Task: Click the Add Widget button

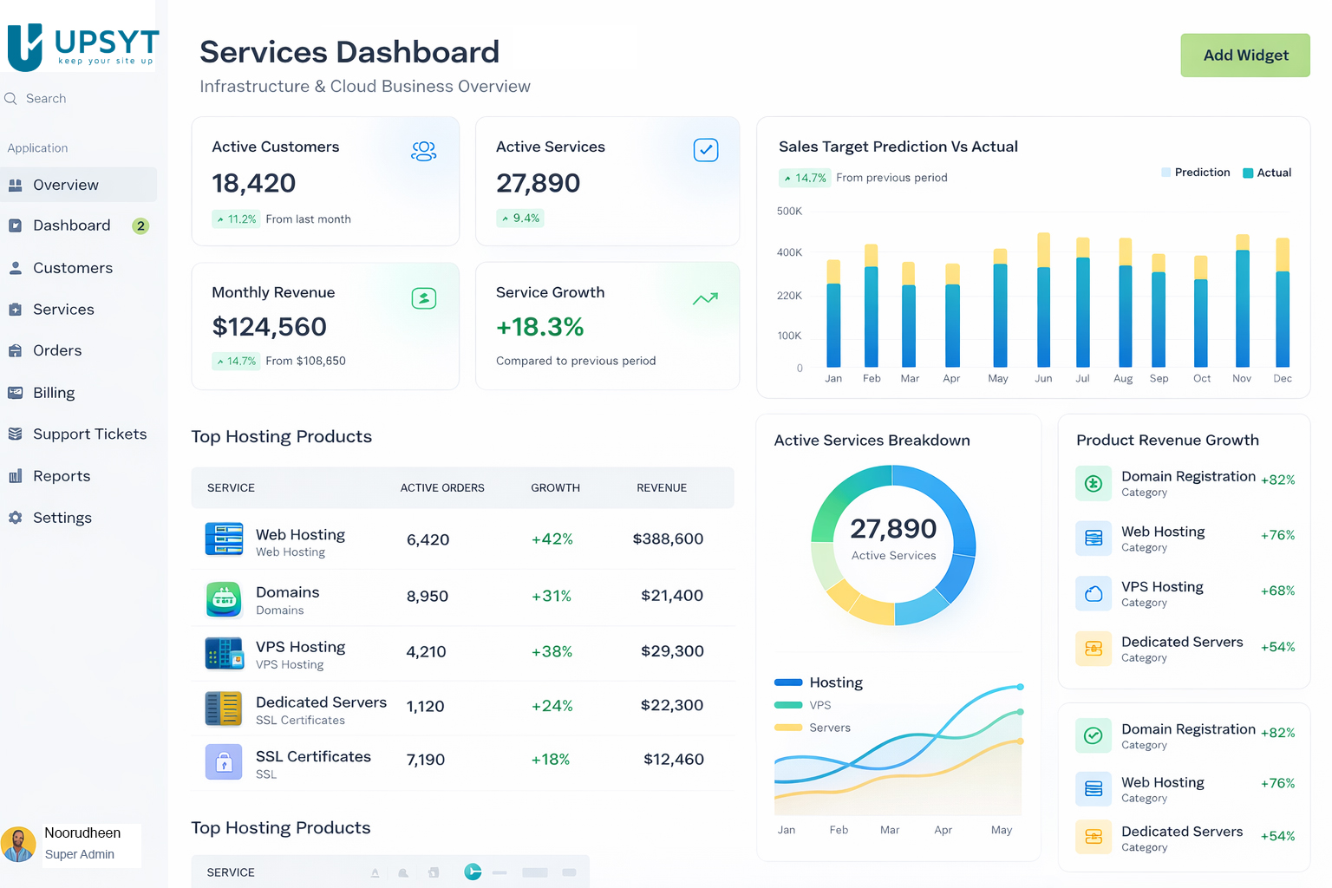Action: pos(1244,55)
